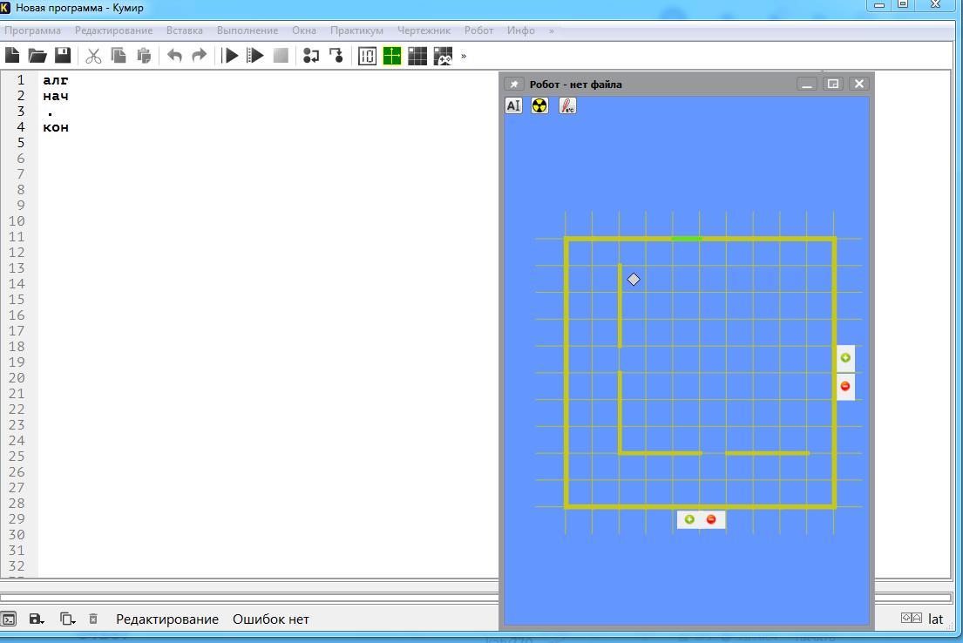Click the Редактирование status label
The width and height of the screenshot is (963, 643).
167,619
